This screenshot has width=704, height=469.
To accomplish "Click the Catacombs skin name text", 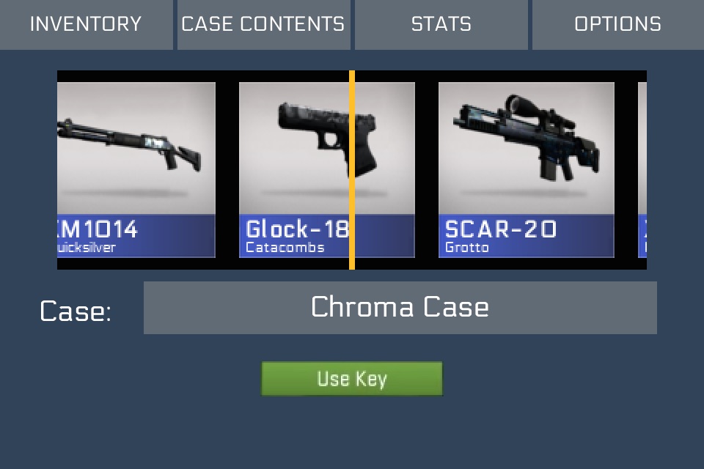I will click(285, 248).
